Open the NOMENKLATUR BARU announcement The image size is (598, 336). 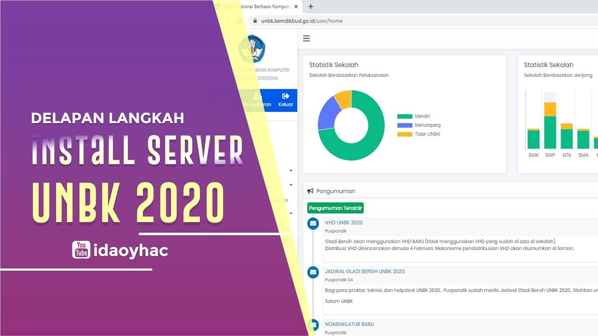[349, 324]
